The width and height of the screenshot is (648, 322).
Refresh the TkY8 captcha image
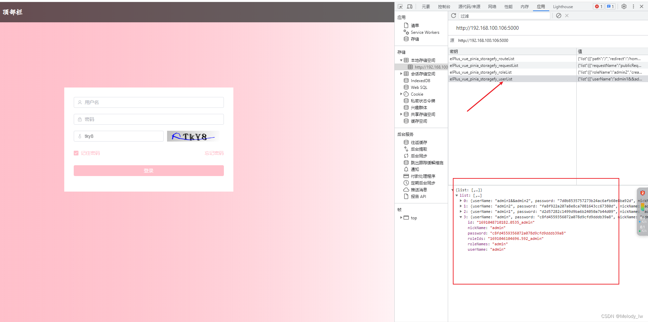pyautogui.click(x=193, y=136)
